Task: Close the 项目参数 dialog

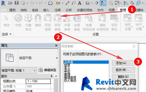Action: pyautogui.click(x=134, y=46)
